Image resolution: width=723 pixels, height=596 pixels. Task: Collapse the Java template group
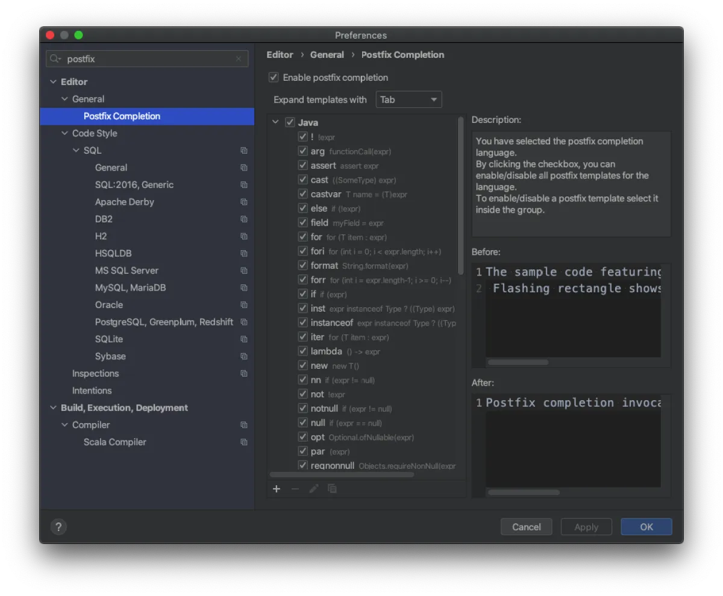pyautogui.click(x=275, y=122)
